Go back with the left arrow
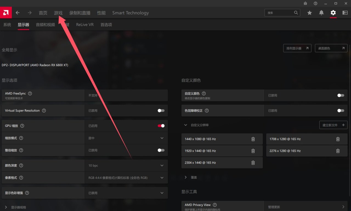This screenshot has width=351, height=211. (18, 13)
